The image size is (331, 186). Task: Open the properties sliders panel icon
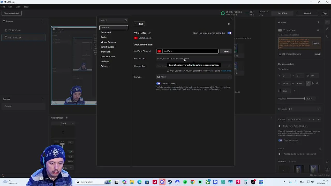click(x=327, y=22)
